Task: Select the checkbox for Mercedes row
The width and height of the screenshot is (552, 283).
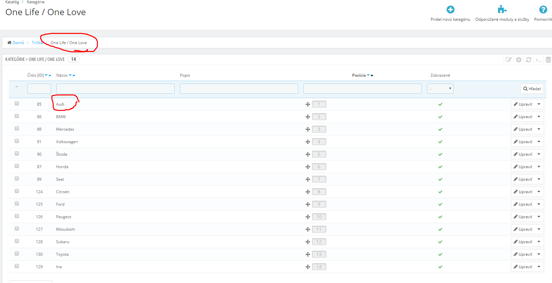Action: [17, 128]
